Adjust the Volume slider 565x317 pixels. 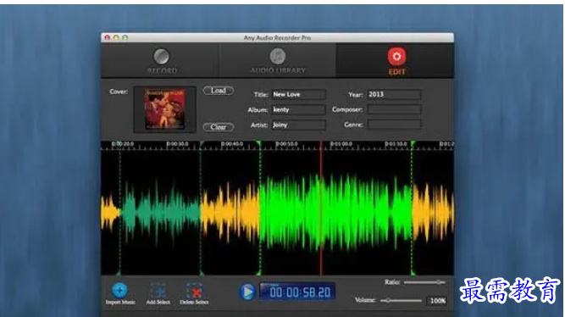(401, 300)
